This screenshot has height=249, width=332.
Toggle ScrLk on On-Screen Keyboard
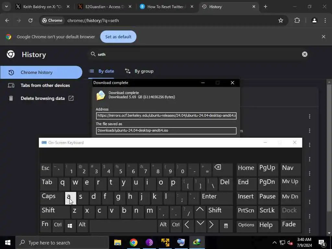[x=268, y=212]
